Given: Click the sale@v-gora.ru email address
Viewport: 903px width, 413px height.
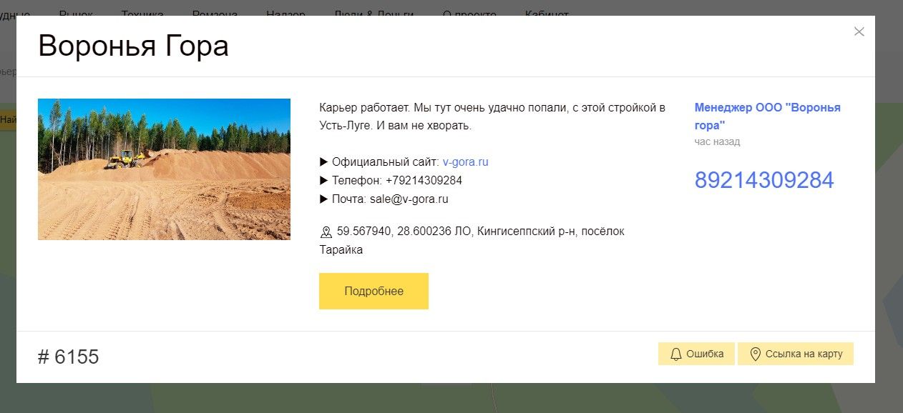Looking at the screenshot, I should pyautogui.click(x=409, y=199).
